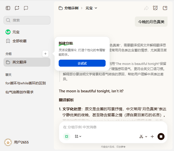Click the green 元宝 avatar icon
Screen dimensions: 174x151
click(x=8, y=32)
